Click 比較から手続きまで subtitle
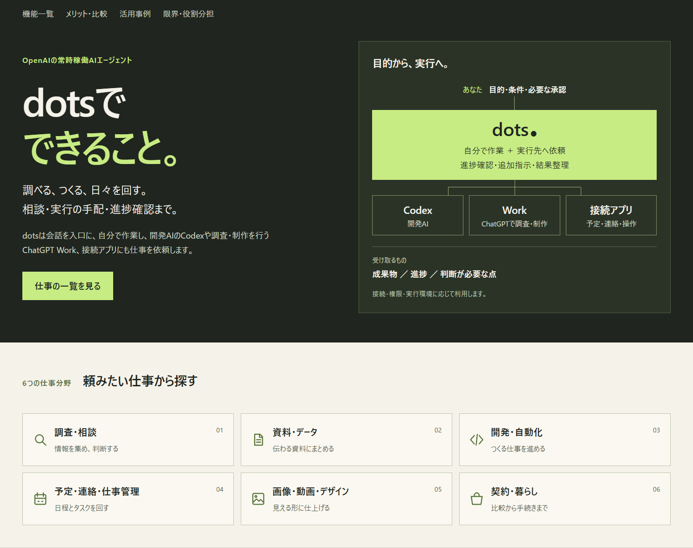This screenshot has width=693, height=548. point(519,508)
